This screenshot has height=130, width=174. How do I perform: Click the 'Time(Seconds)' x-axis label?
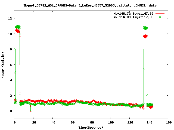pyautogui.click(x=91, y=128)
